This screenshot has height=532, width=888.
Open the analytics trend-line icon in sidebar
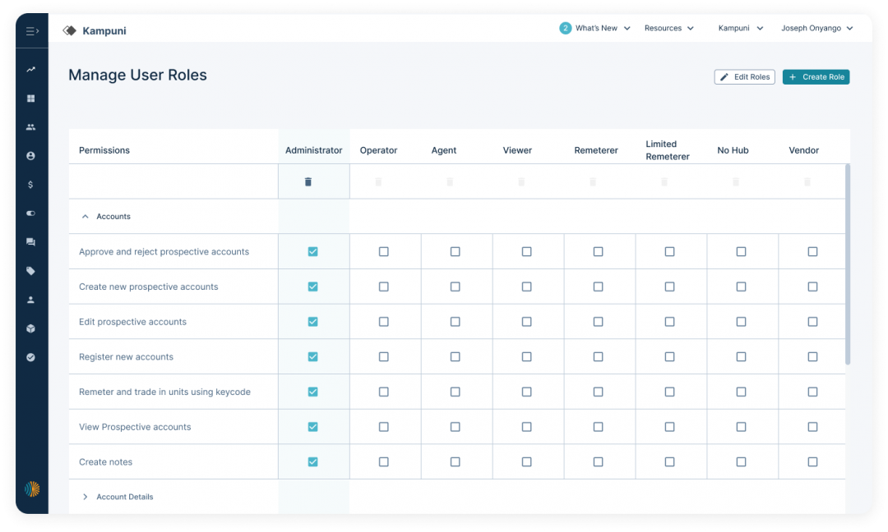coord(31,70)
